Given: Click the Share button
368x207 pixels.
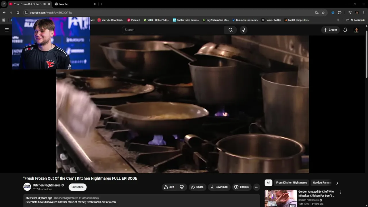Looking at the screenshot, I should pyautogui.click(x=197, y=187).
